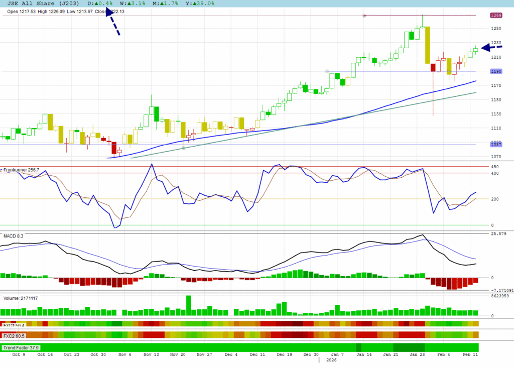Click the yearly Y: 39.0% change indicator
This screenshot has width=514, height=369.
(200, 4)
